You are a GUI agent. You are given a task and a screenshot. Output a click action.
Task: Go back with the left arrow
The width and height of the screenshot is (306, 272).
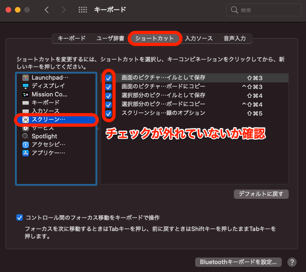click(47, 10)
